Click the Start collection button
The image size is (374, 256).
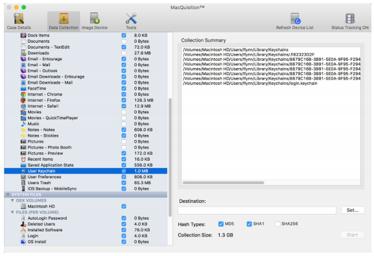353,235
